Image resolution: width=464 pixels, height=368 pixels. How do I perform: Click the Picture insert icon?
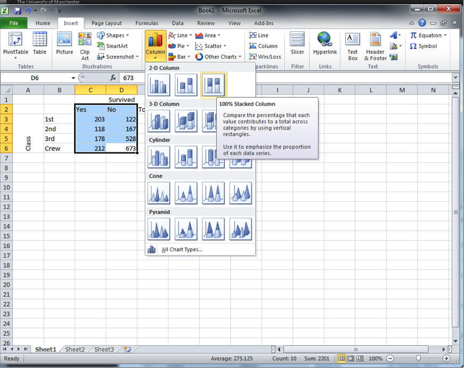[64, 44]
